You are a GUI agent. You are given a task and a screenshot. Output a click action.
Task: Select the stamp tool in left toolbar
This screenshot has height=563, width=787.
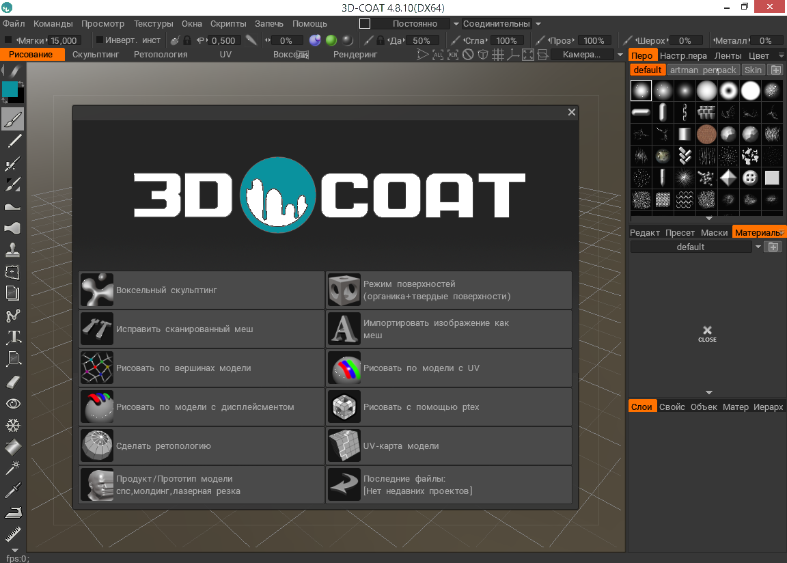tap(12, 249)
